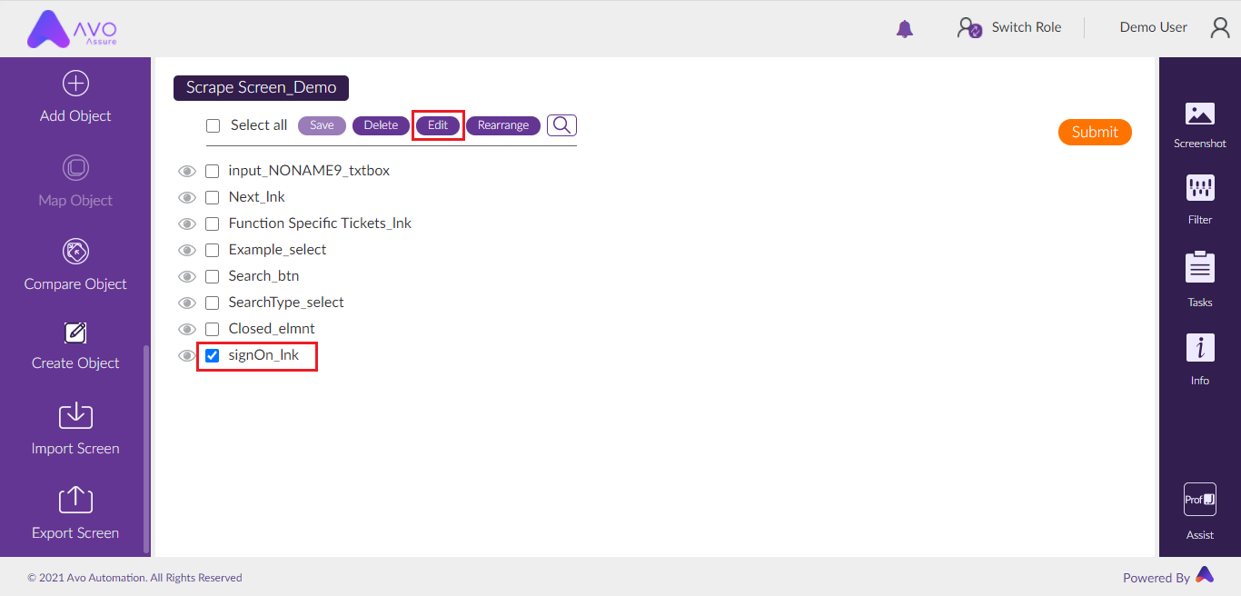
Task: Toggle eye icon for Example_select
Action: tap(187, 250)
